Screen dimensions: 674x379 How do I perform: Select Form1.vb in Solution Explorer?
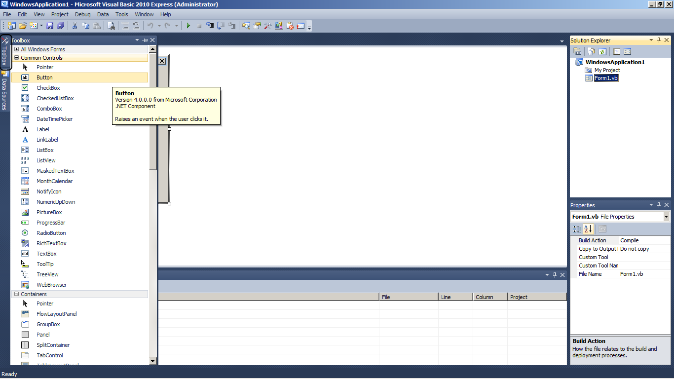[606, 78]
